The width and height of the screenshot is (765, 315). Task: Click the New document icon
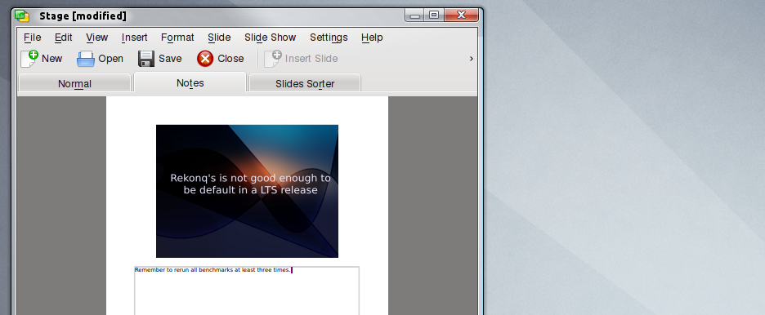pos(29,59)
